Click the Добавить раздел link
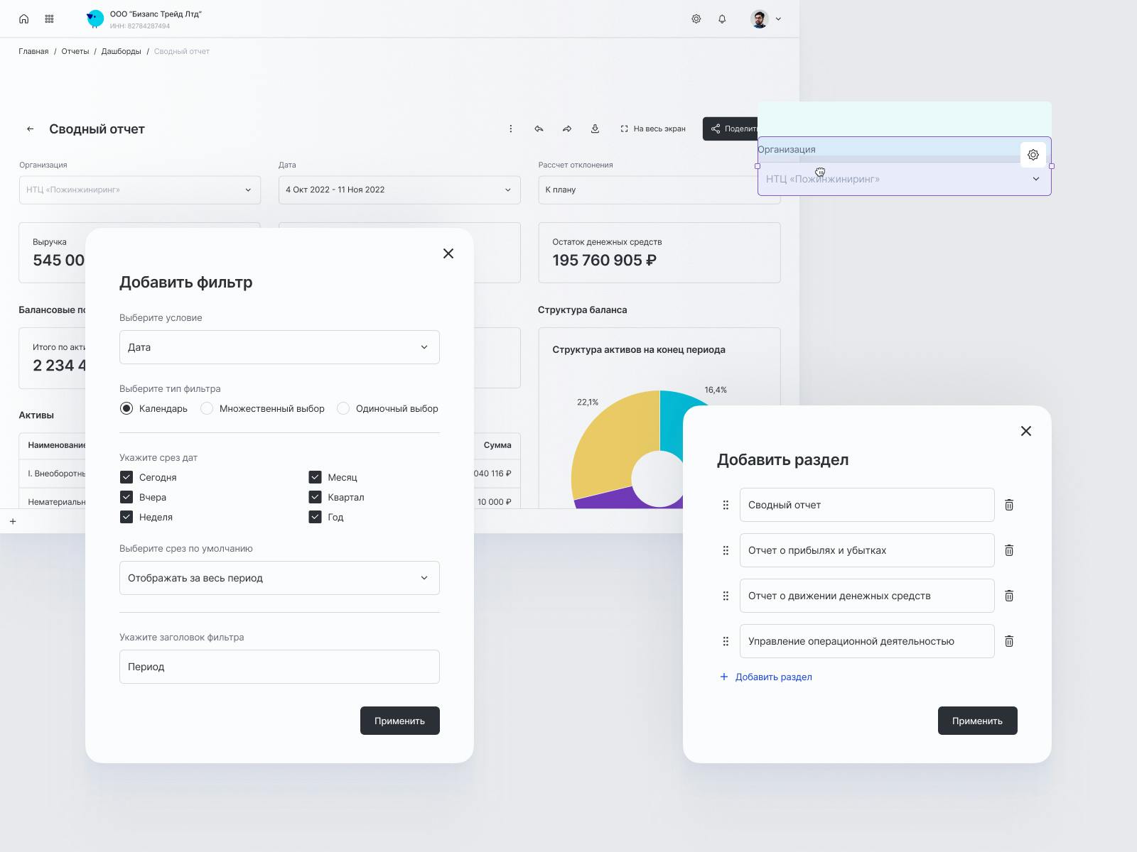The height and width of the screenshot is (852, 1137). click(x=766, y=677)
